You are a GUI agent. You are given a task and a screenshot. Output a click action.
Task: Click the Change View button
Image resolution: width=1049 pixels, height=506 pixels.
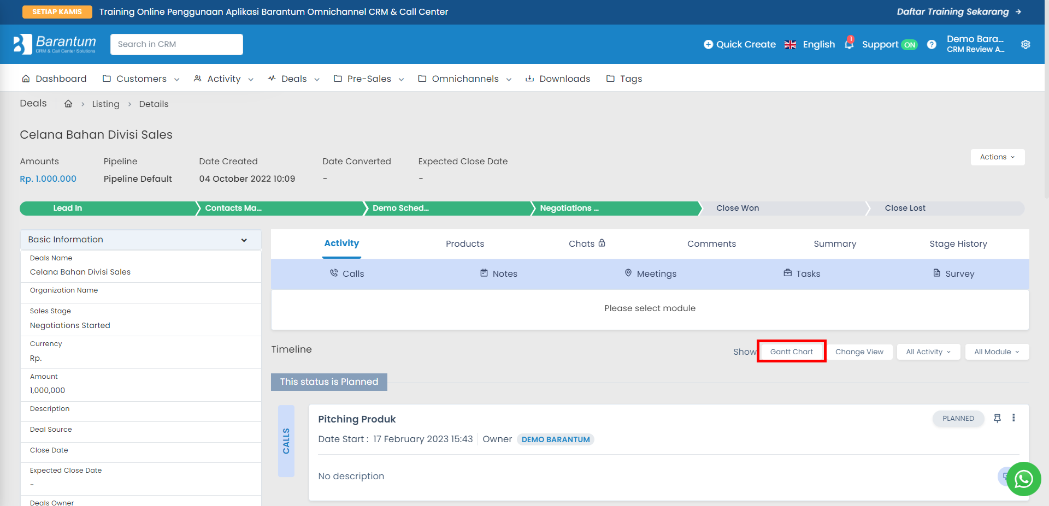tap(859, 352)
